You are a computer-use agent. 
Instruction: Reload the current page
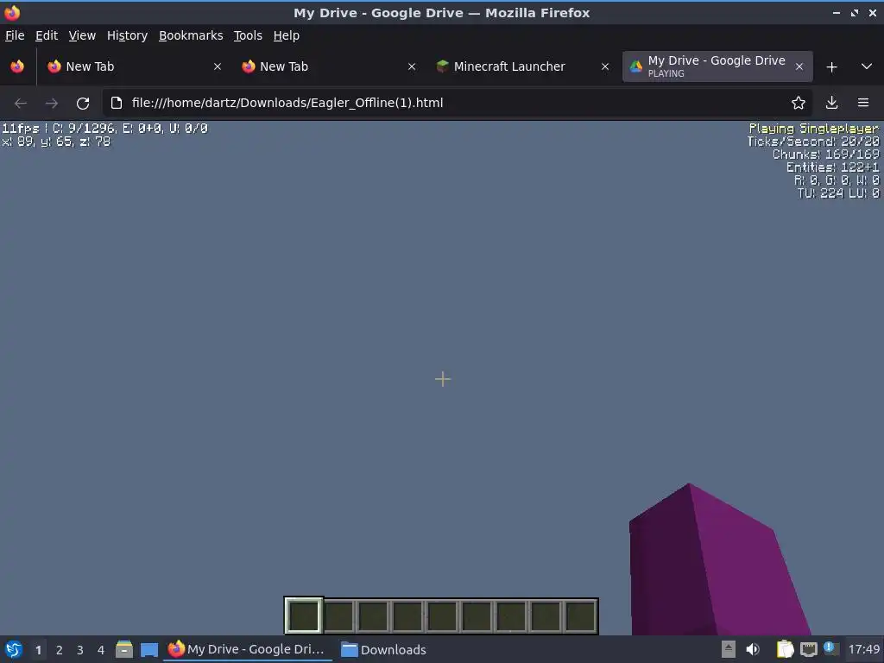(x=83, y=104)
